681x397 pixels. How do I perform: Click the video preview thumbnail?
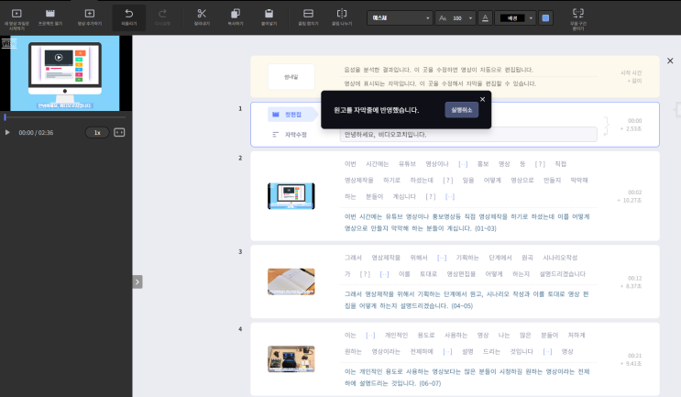tap(65, 73)
